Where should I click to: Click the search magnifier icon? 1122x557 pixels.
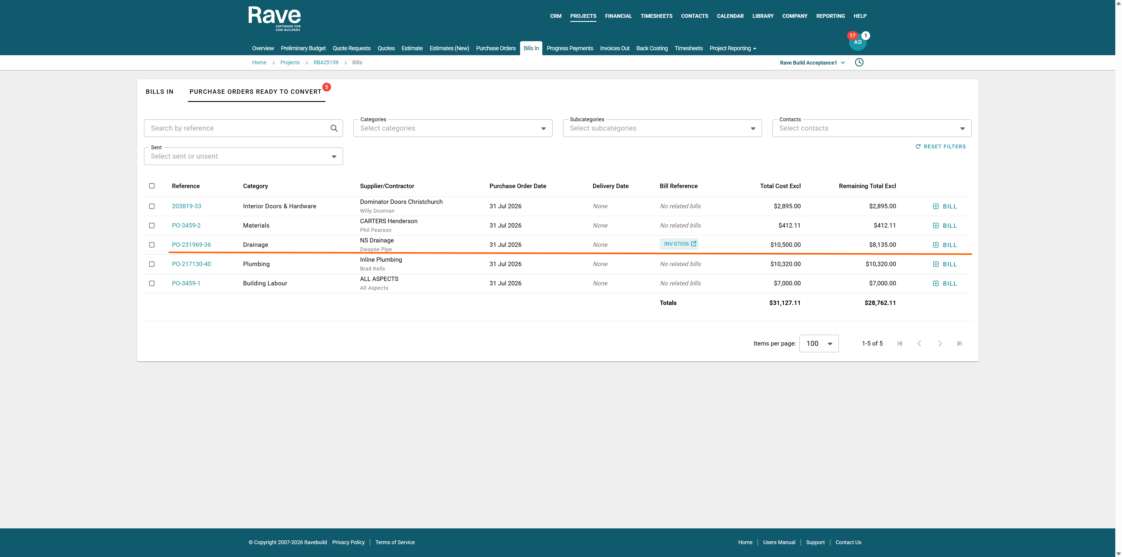(334, 128)
